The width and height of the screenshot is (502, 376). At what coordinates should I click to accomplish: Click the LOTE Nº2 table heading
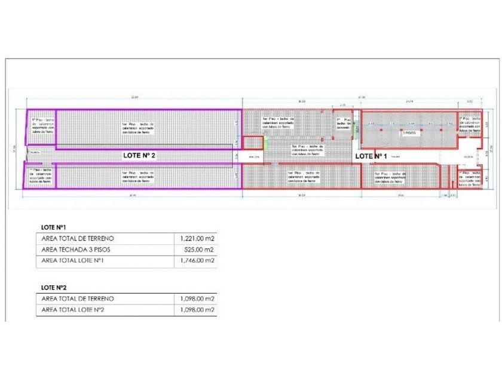[x=54, y=288]
